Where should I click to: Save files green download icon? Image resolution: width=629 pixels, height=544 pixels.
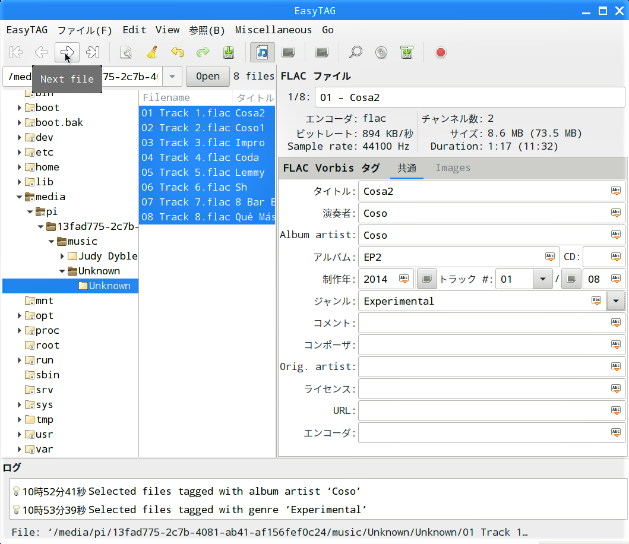click(x=229, y=52)
